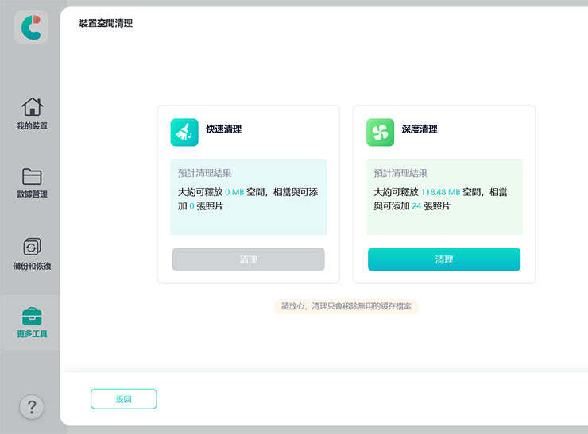Screen dimensions: 588x434
Task: Click the 0 MB value text
Action: (234, 192)
